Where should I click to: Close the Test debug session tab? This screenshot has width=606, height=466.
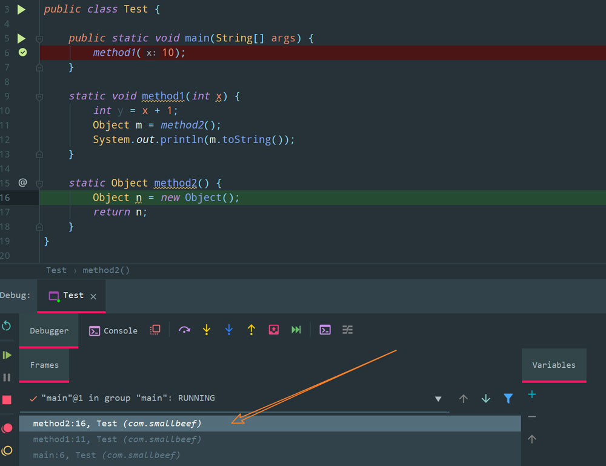click(93, 296)
